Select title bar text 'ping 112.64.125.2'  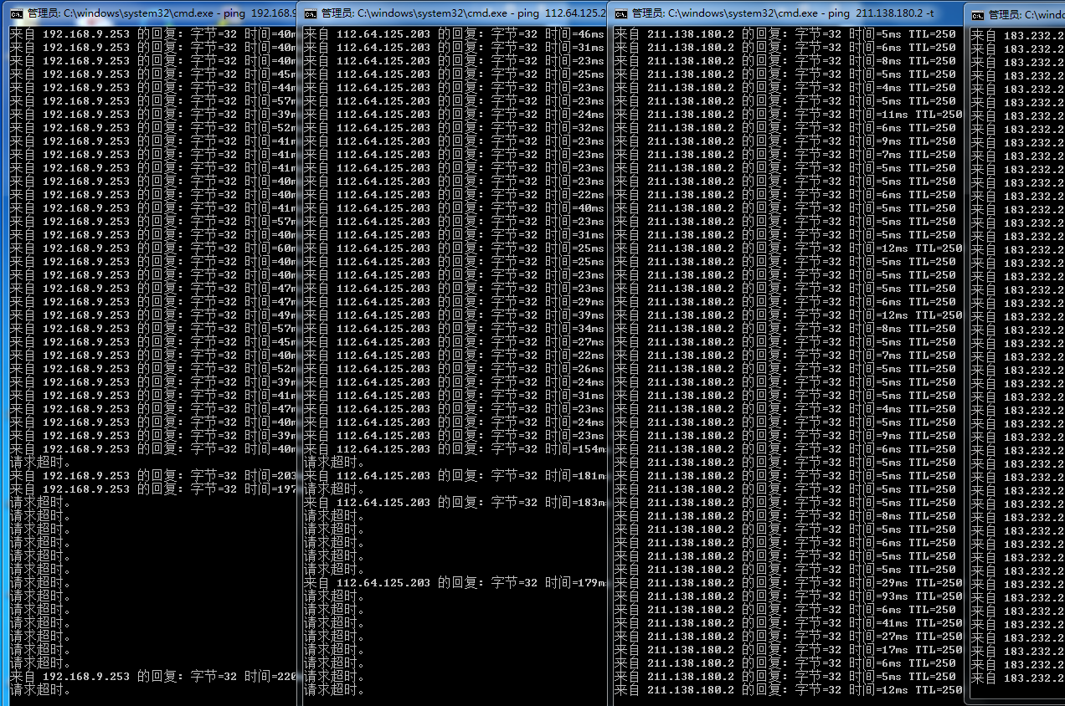[x=561, y=13]
